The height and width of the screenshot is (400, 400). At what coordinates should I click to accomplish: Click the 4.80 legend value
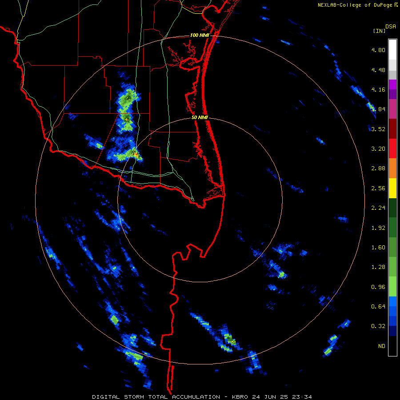pos(378,50)
